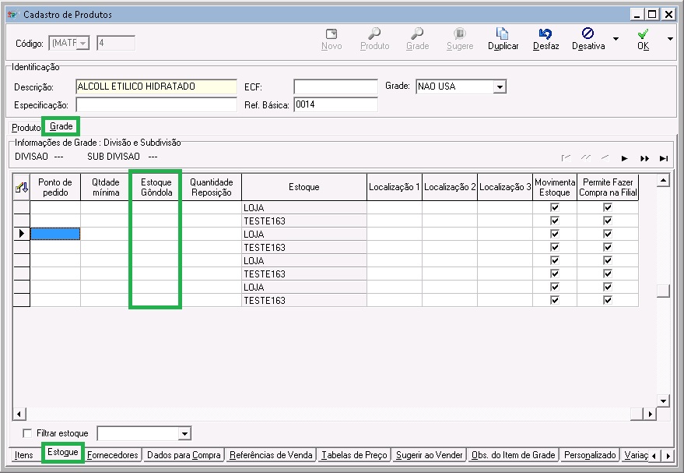684x473 pixels.
Task: Click the Sugere toolbar icon
Action: (460, 34)
